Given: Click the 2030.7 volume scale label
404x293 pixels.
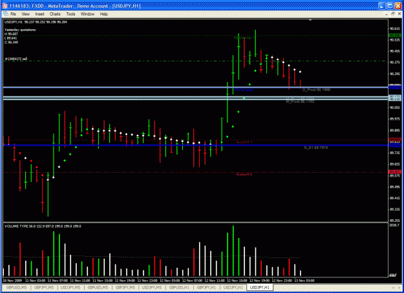Looking at the screenshot, I should tap(394, 225).
